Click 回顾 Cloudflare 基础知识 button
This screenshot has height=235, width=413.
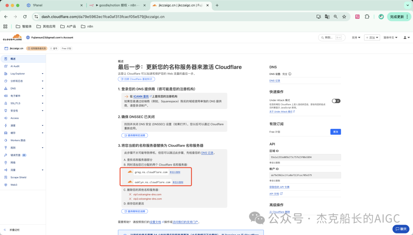(137, 79)
